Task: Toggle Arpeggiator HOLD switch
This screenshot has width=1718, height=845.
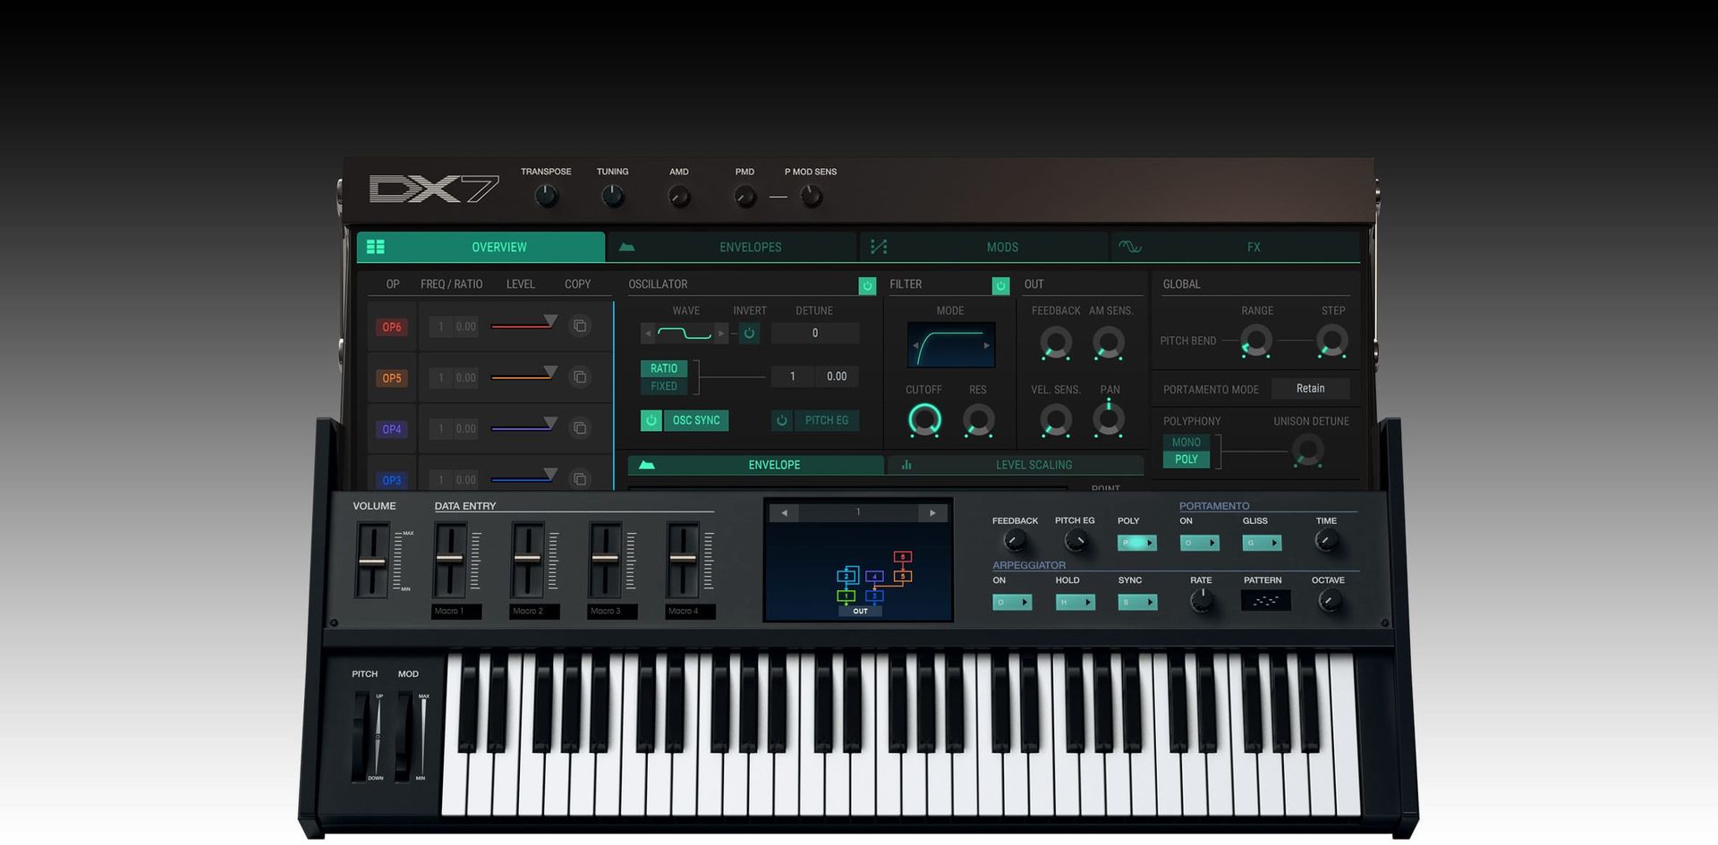Action: point(1075,603)
